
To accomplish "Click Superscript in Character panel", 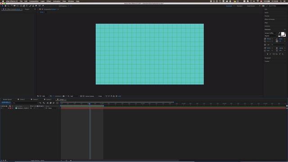I will (x=280, y=54).
